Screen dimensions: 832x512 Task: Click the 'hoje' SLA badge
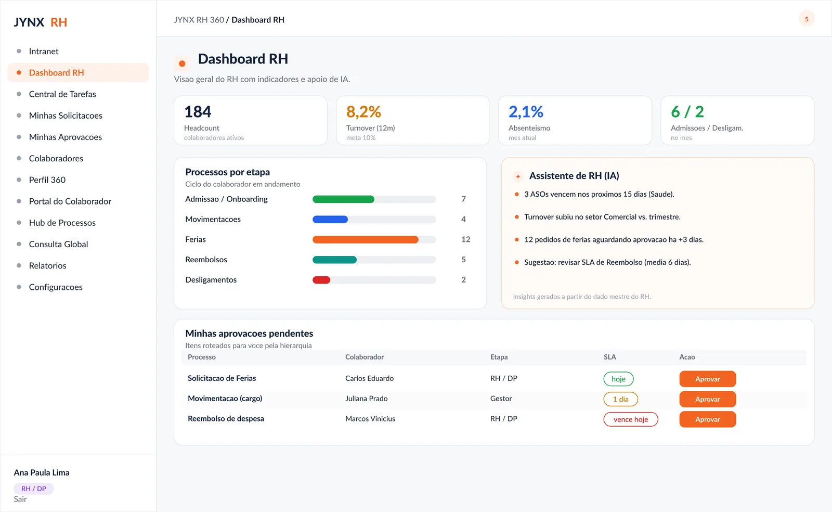tap(618, 379)
